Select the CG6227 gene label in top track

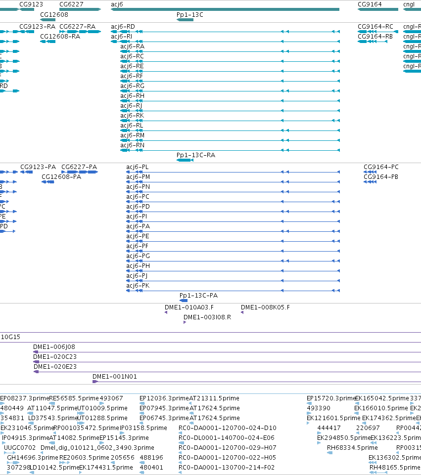click(71, 4)
